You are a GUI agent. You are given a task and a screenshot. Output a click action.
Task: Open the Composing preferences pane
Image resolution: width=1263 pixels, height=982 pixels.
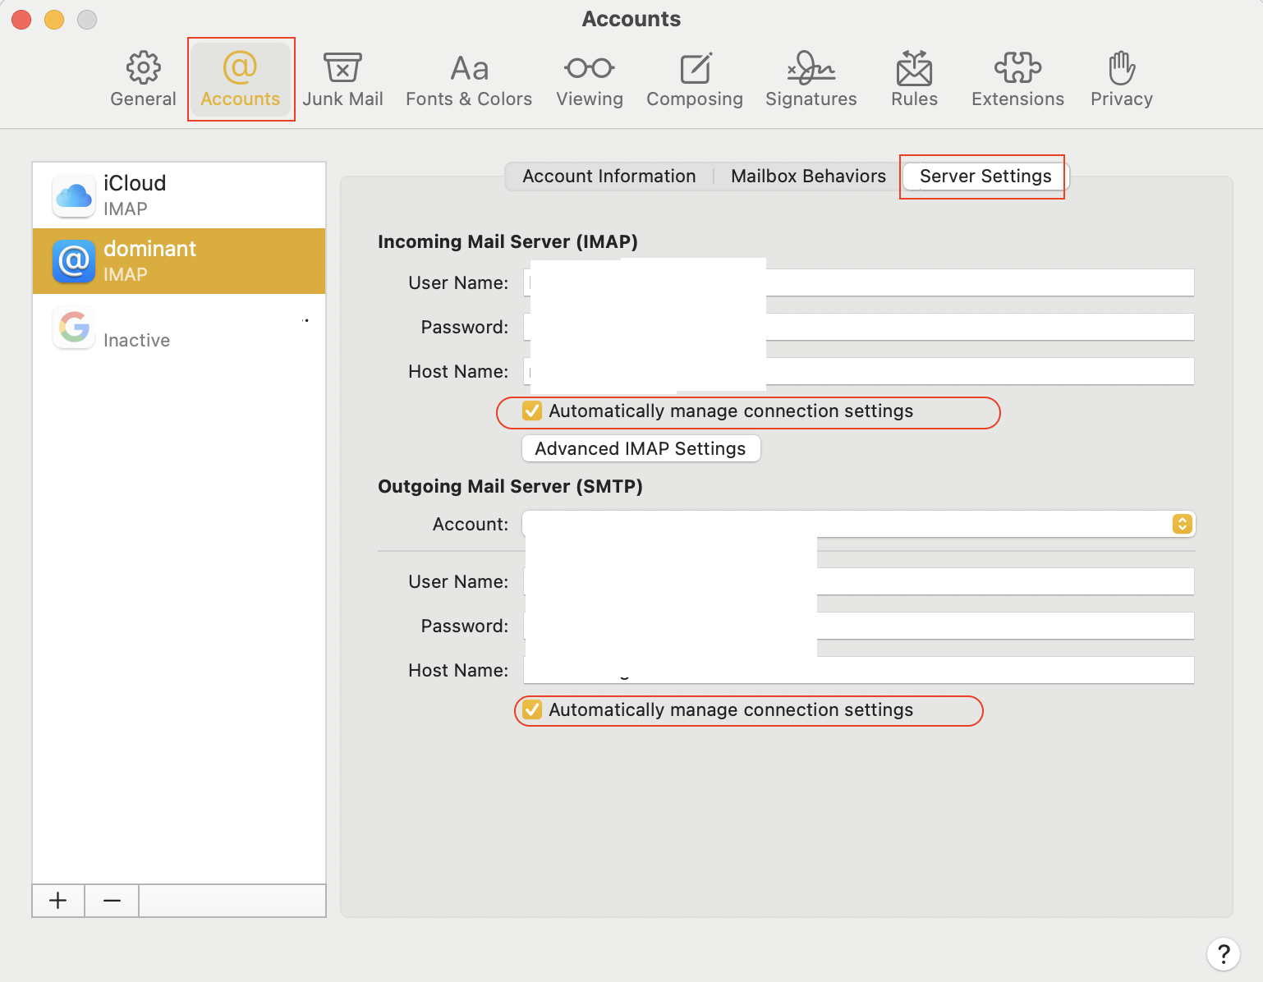click(x=695, y=80)
